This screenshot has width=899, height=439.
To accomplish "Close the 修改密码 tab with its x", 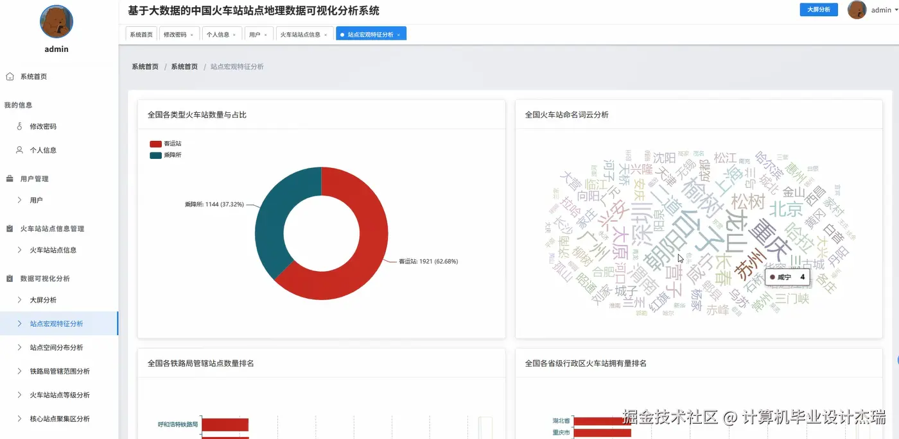I will 191,35.
